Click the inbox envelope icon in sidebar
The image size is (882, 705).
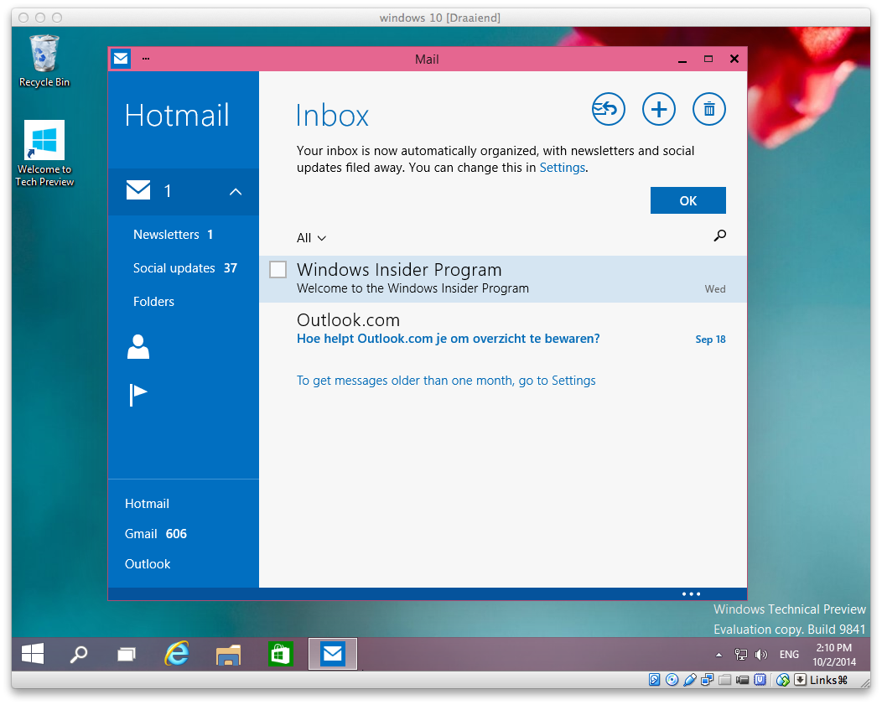click(x=138, y=191)
